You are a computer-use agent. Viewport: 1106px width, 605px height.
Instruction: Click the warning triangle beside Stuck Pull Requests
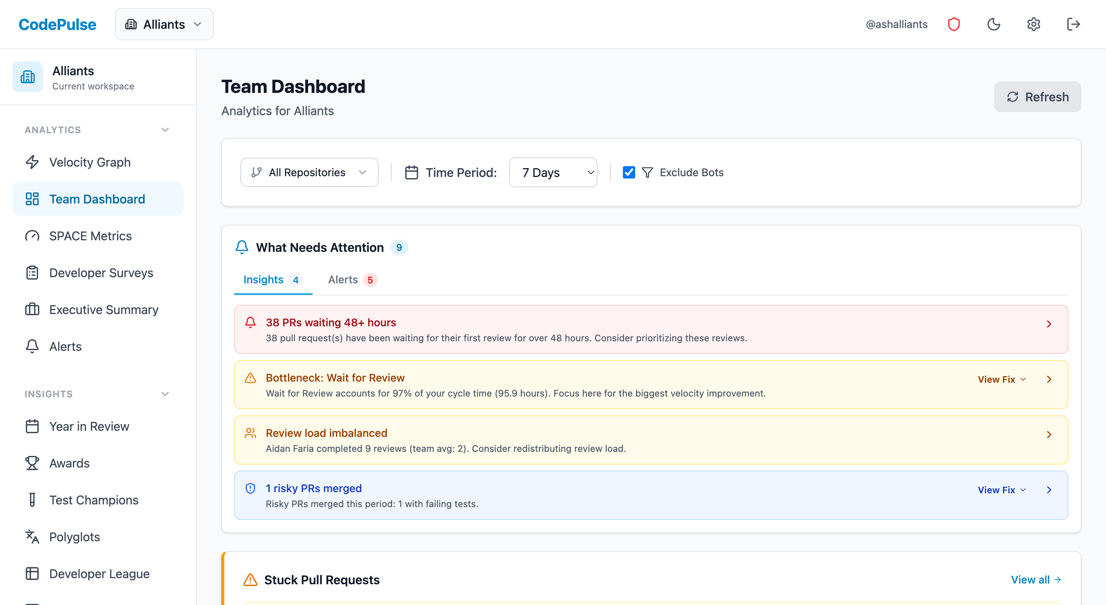tap(250, 580)
